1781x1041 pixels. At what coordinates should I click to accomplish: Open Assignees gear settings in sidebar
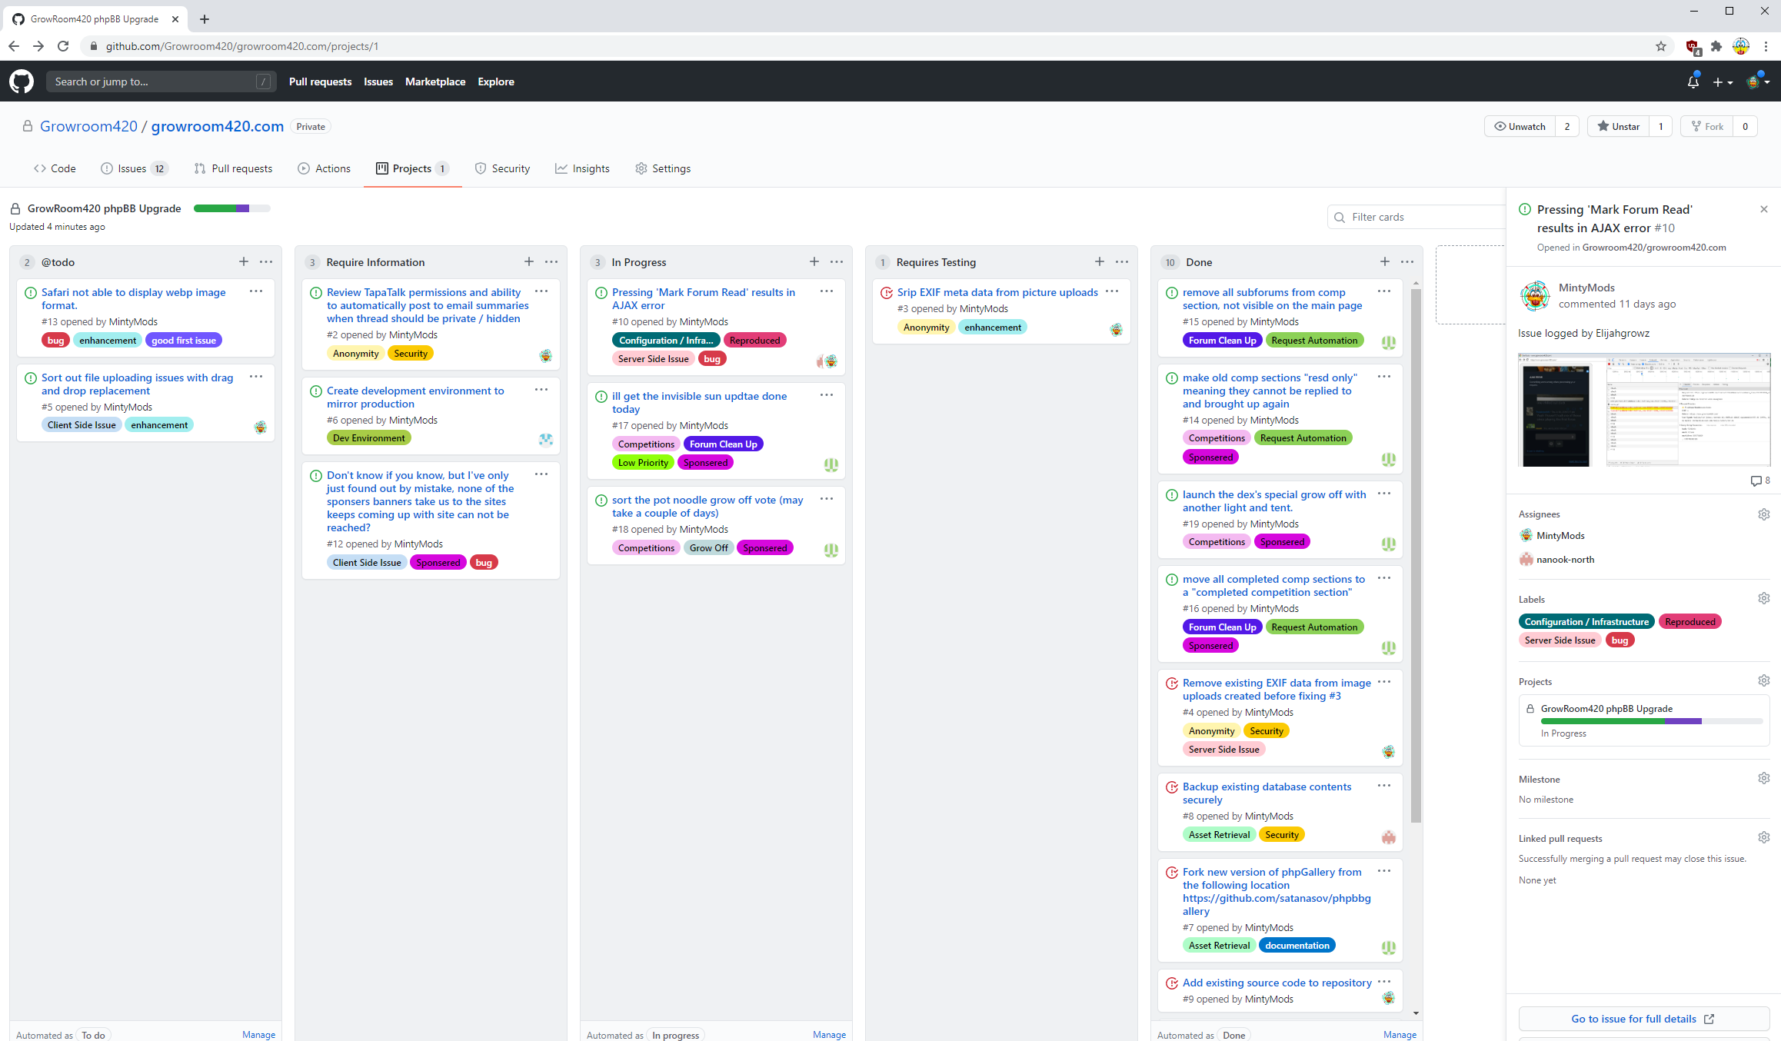pyautogui.click(x=1763, y=514)
